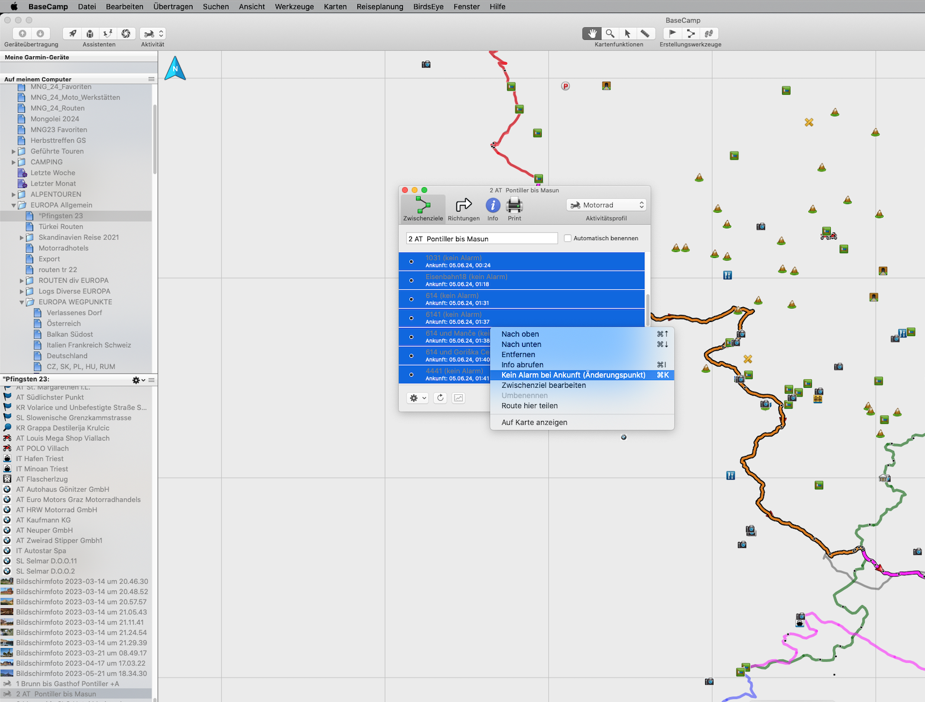Screen dimensions: 925x702
Task: Click the options lines icon beside Pfingsten 23 list gear
Action: (152, 380)
